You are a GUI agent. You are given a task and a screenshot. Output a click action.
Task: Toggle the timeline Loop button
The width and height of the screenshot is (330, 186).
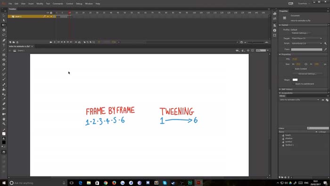(x=79, y=42)
